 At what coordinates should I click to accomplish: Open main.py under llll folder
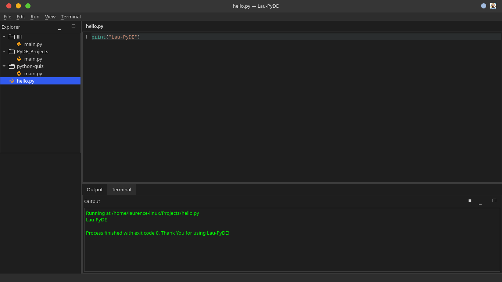tap(33, 44)
